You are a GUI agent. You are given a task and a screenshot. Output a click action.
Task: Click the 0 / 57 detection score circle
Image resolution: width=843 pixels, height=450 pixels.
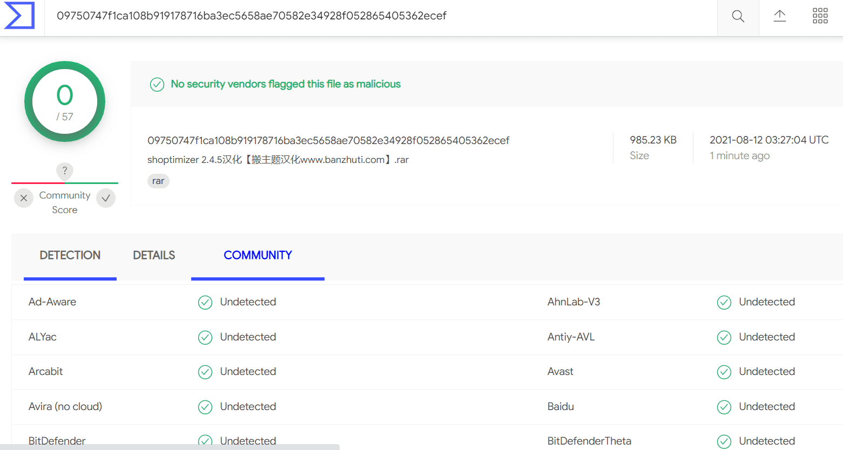[x=65, y=101]
